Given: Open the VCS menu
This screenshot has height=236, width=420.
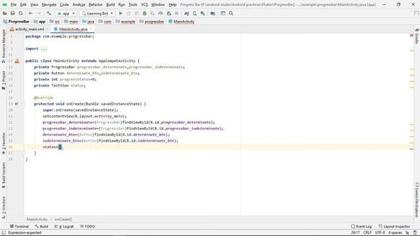Looking at the screenshot, I should (x=144, y=5).
